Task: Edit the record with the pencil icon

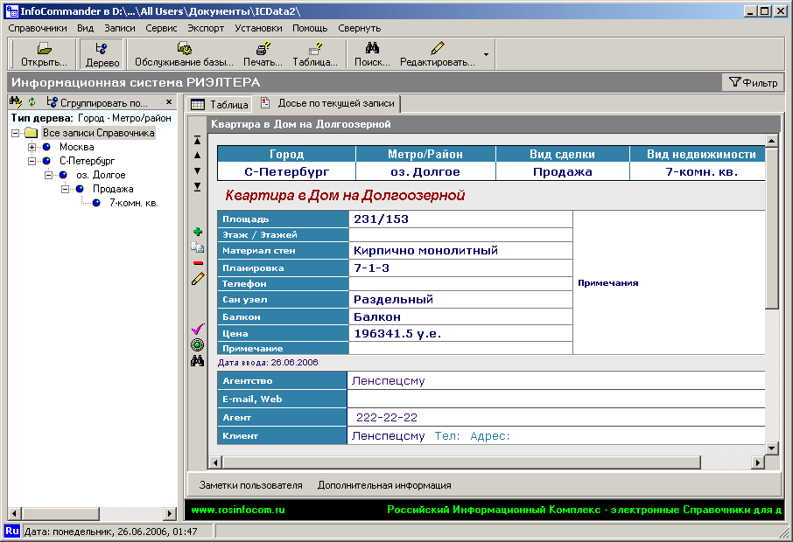Action: coord(198,280)
